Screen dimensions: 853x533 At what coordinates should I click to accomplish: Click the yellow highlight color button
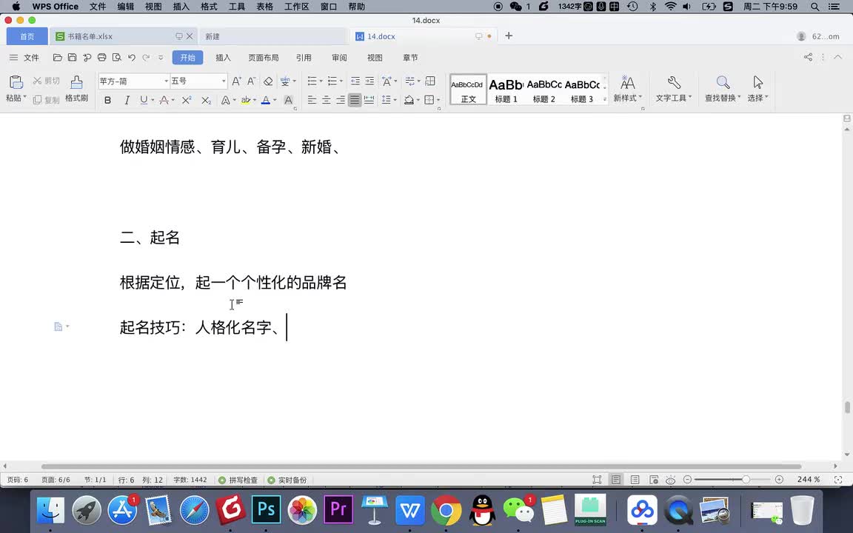point(245,100)
